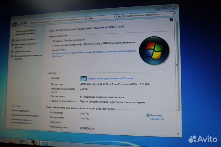Click the link to get new Windows 7 edition
Screen dimensions: 221x147
(x=94, y=54)
